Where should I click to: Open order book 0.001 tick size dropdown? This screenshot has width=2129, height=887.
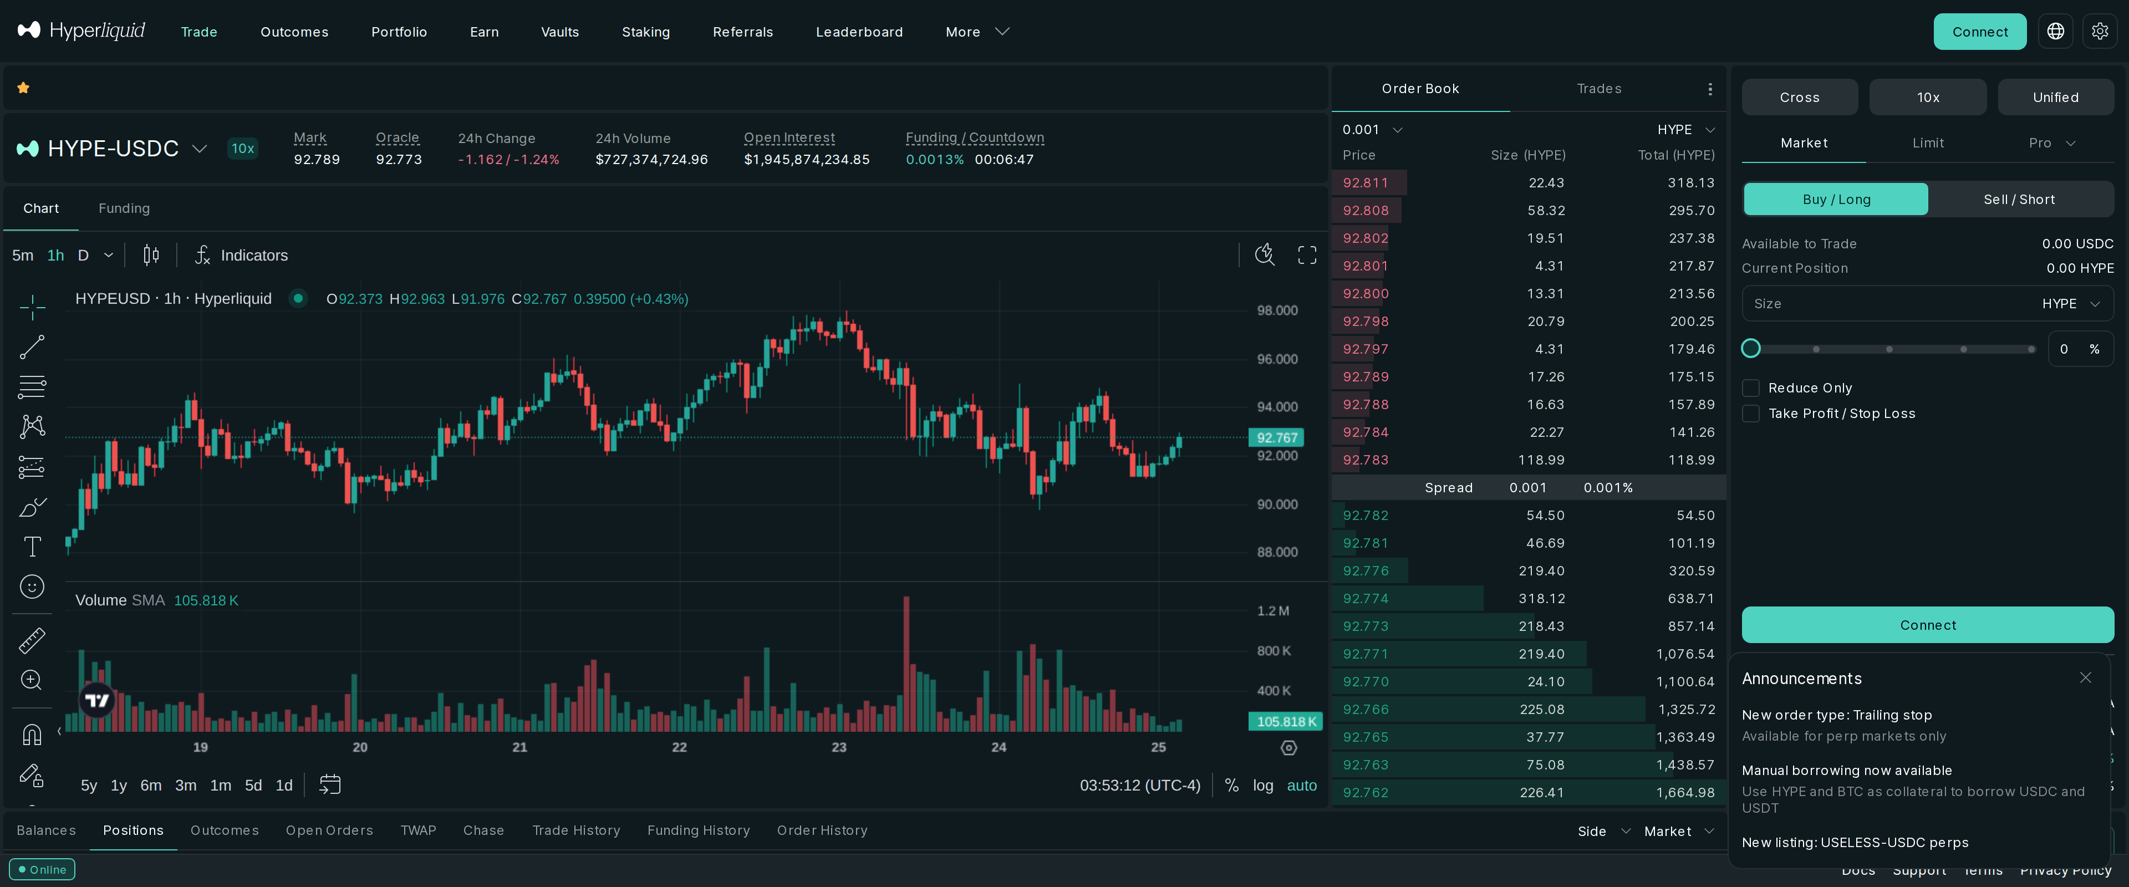coord(1372,130)
